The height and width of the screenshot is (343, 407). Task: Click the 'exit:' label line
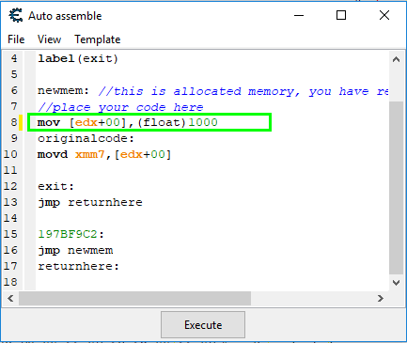point(55,186)
